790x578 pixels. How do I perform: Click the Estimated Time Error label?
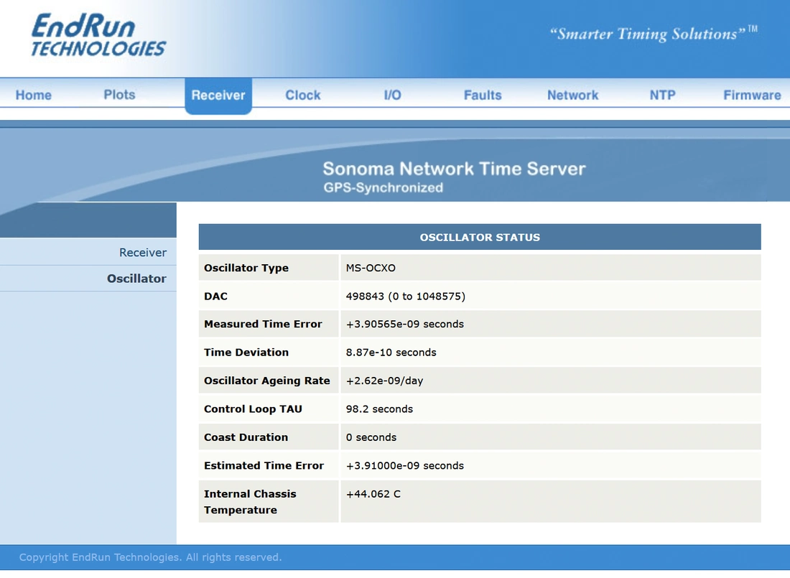264,465
